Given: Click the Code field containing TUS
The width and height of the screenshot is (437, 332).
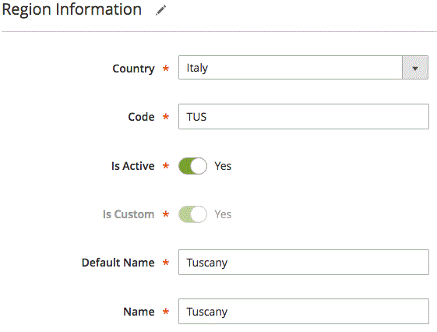Looking at the screenshot, I should [x=304, y=117].
